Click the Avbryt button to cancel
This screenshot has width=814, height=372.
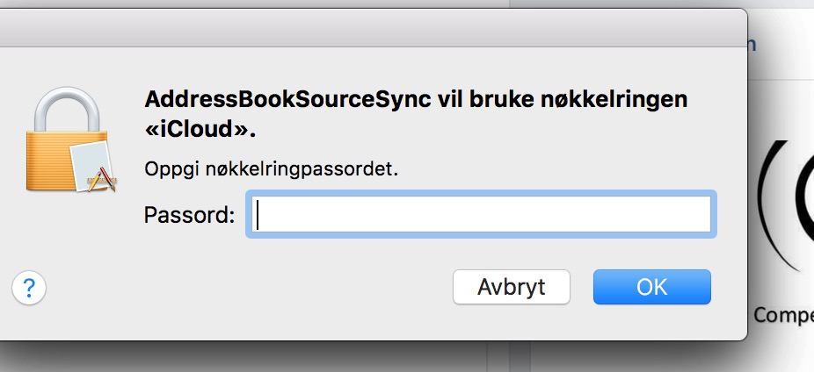(x=512, y=287)
